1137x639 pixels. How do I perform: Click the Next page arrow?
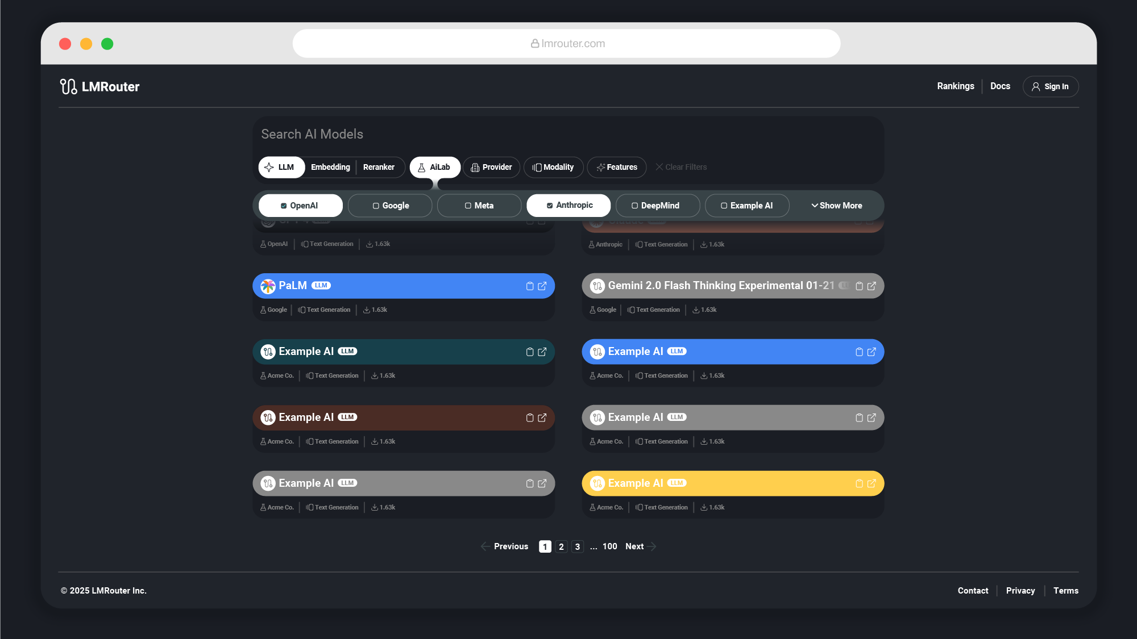coord(652,546)
